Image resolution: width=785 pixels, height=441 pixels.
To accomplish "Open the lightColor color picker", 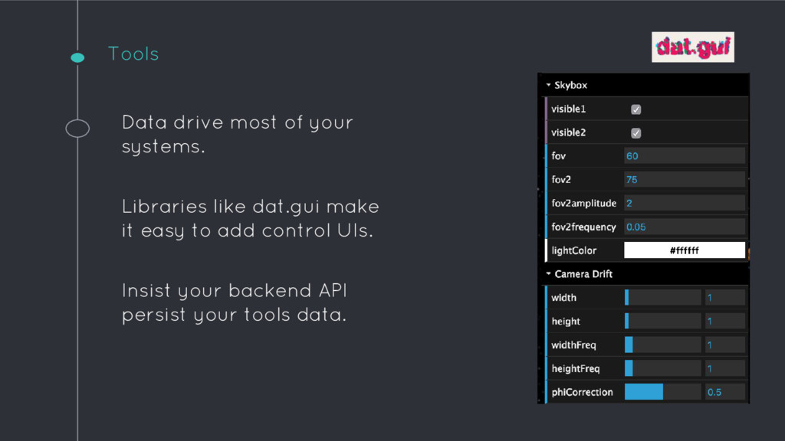I will (x=684, y=250).
